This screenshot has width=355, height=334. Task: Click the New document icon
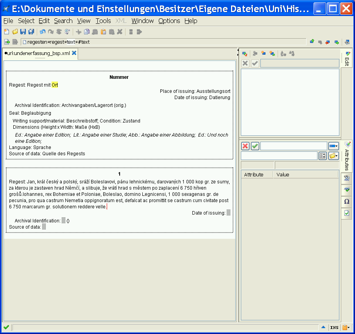click(x=7, y=32)
